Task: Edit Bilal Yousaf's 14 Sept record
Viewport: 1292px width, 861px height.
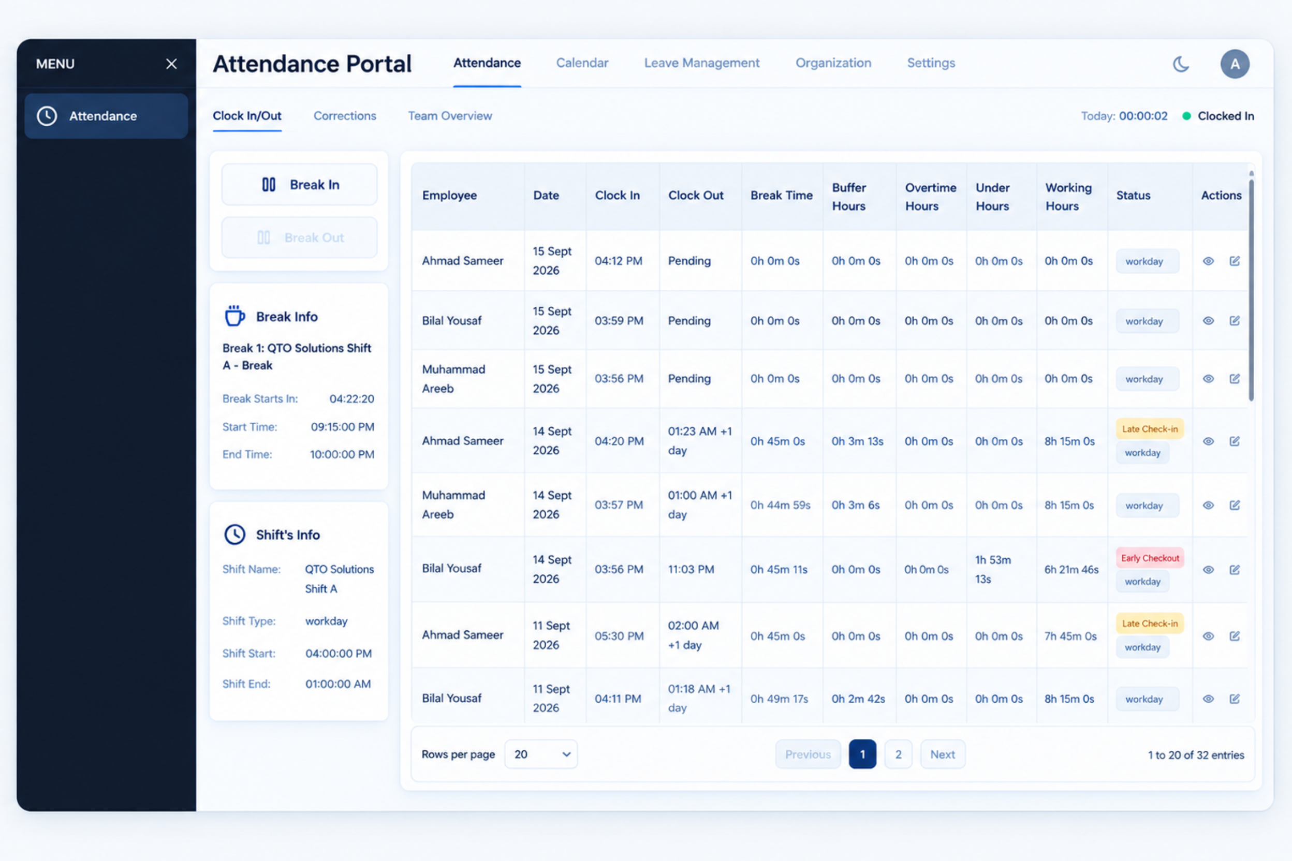Action: [1235, 570]
